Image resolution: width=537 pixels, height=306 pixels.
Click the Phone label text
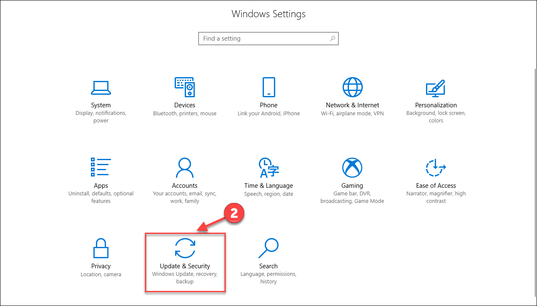point(268,105)
